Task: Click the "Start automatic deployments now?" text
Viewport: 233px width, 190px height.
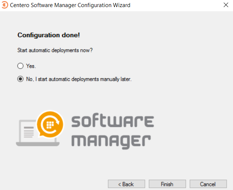Action: 55,50
